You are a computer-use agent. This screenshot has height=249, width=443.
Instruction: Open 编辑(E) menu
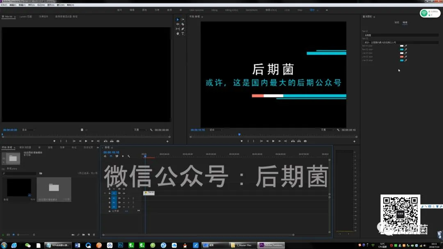tap(13, 5)
